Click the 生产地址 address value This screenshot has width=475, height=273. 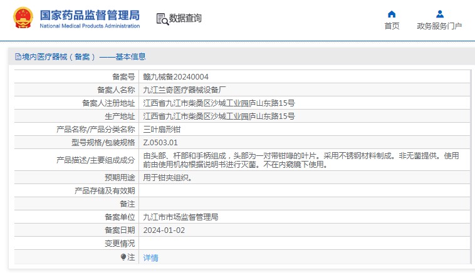coord(219,116)
